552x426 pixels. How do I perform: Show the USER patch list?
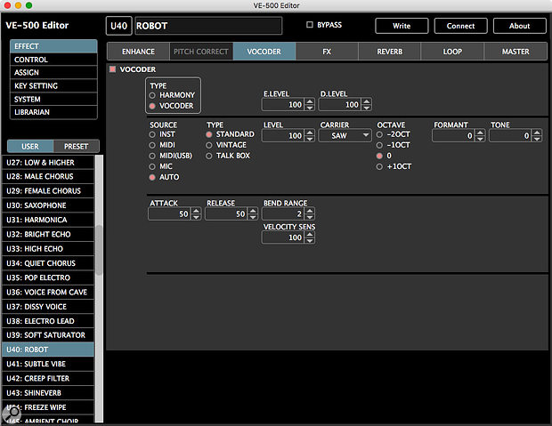(x=30, y=146)
